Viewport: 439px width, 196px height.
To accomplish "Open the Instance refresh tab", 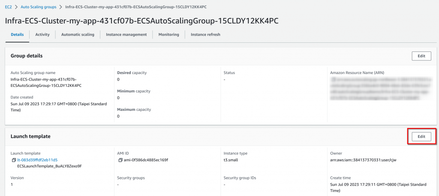I will 205,34.
